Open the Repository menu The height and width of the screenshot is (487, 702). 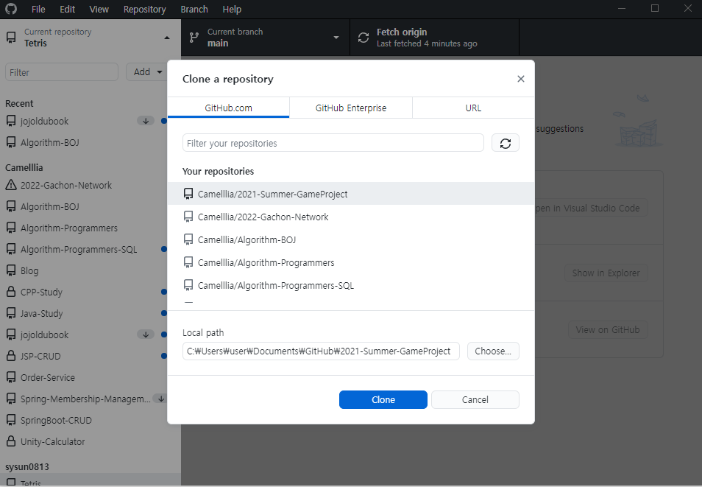point(145,9)
